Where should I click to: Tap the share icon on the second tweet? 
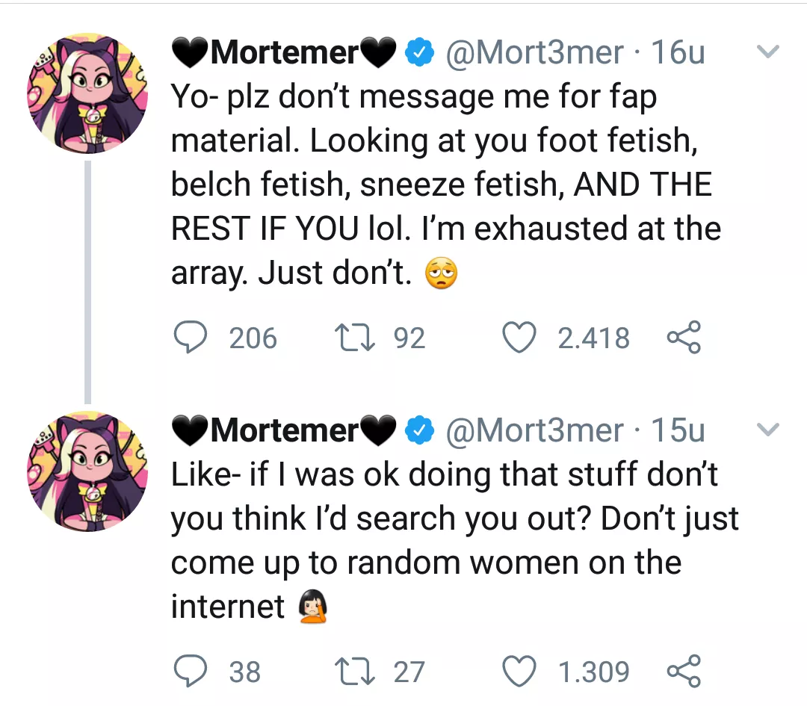[684, 671]
